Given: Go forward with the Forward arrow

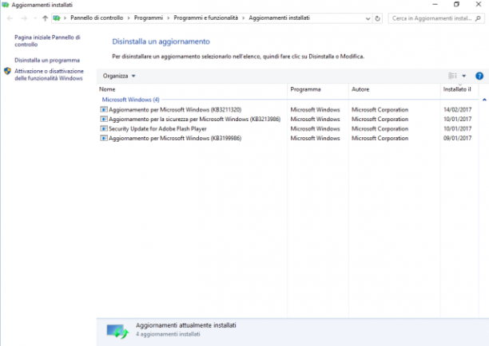Looking at the screenshot, I should (24, 18).
